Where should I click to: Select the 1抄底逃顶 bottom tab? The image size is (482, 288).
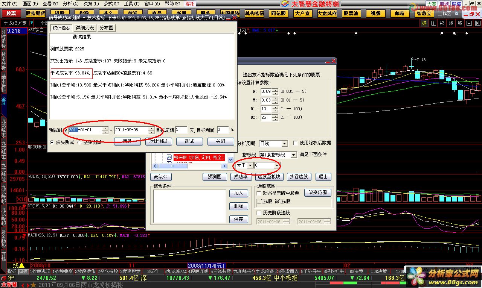click(40, 271)
